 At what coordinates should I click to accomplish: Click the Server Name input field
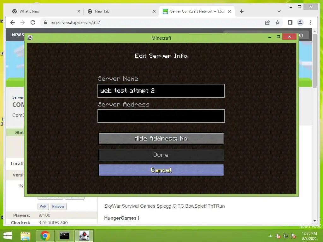point(161,91)
